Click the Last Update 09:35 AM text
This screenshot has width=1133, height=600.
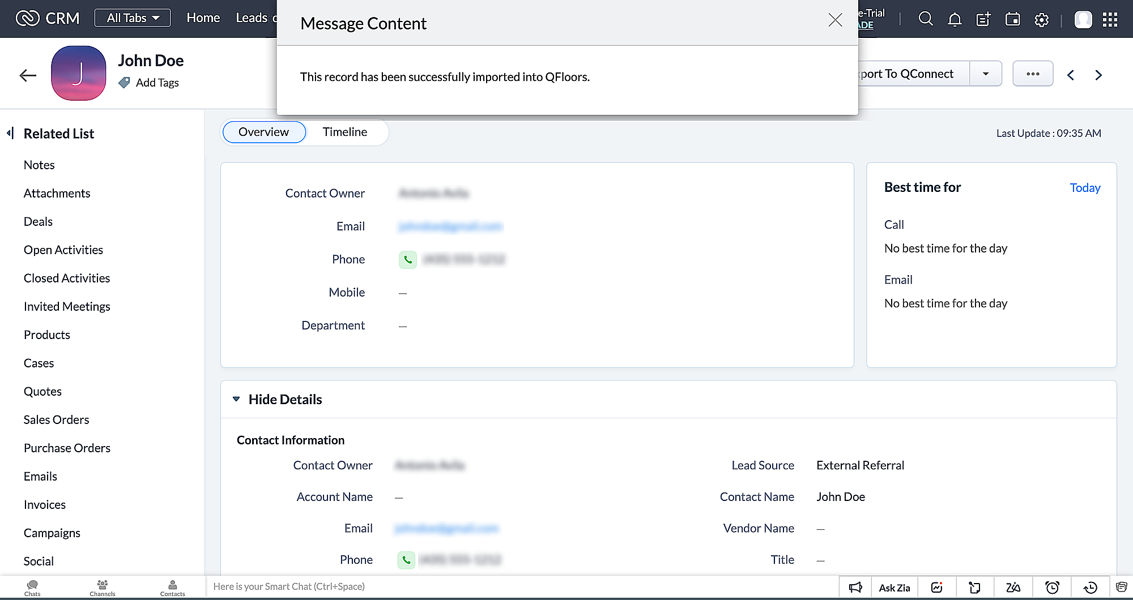pos(1049,133)
